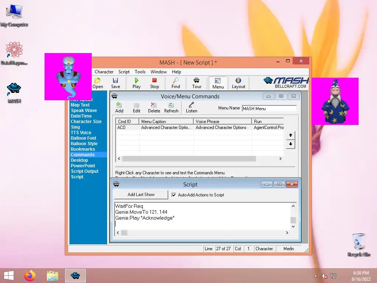Click the Genie character on the desktop
The height and width of the screenshot is (283, 377).
coord(68,77)
